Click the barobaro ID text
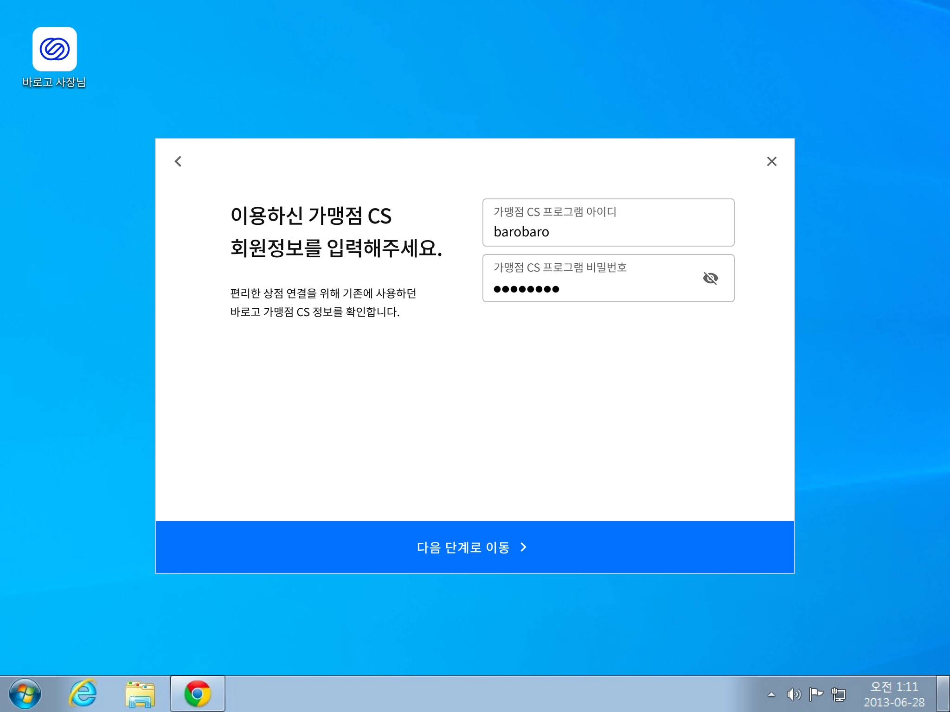Image resolution: width=950 pixels, height=712 pixels. [521, 232]
